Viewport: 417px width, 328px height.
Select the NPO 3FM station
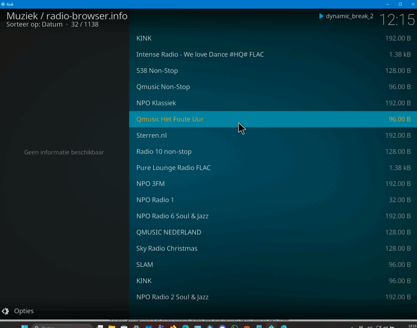click(x=151, y=184)
